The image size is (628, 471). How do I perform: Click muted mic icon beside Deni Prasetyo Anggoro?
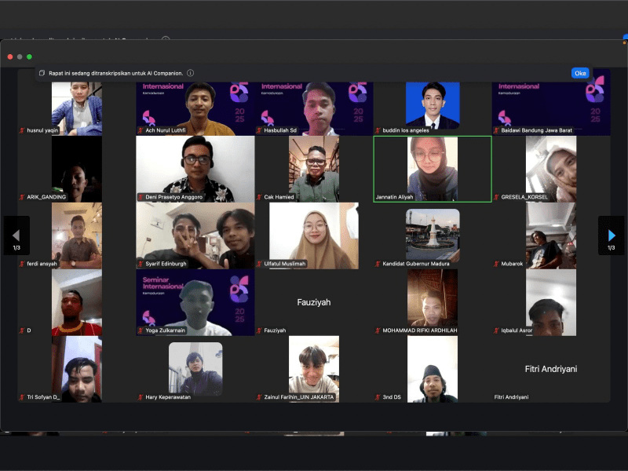click(141, 197)
